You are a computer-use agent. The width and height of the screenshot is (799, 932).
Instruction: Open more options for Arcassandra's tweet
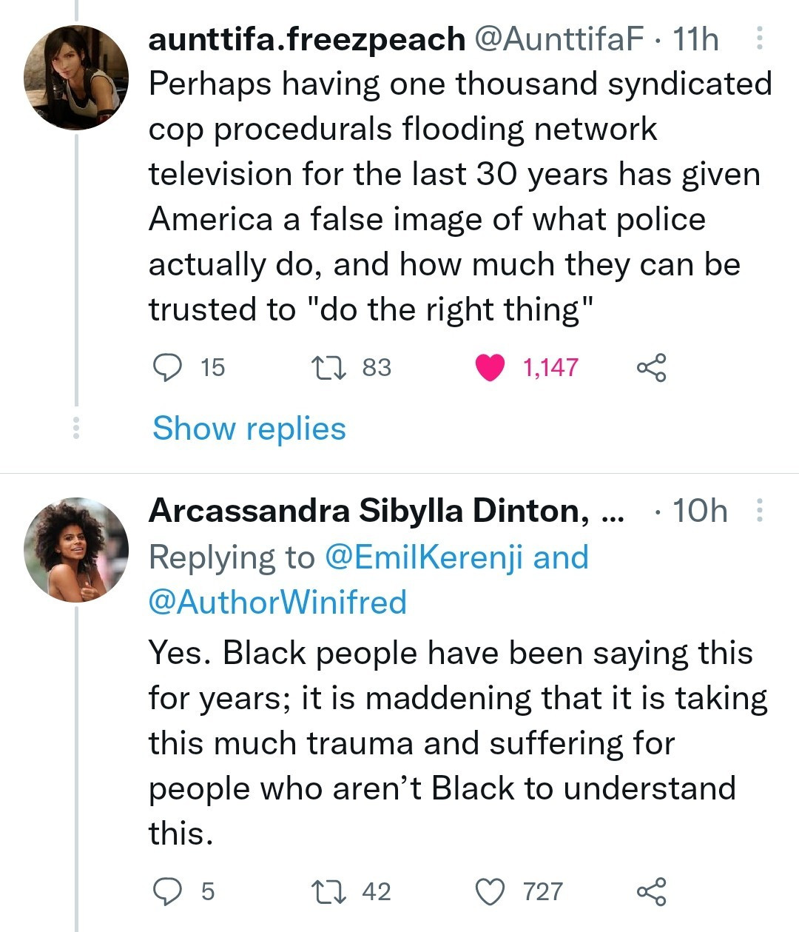click(759, 510)
